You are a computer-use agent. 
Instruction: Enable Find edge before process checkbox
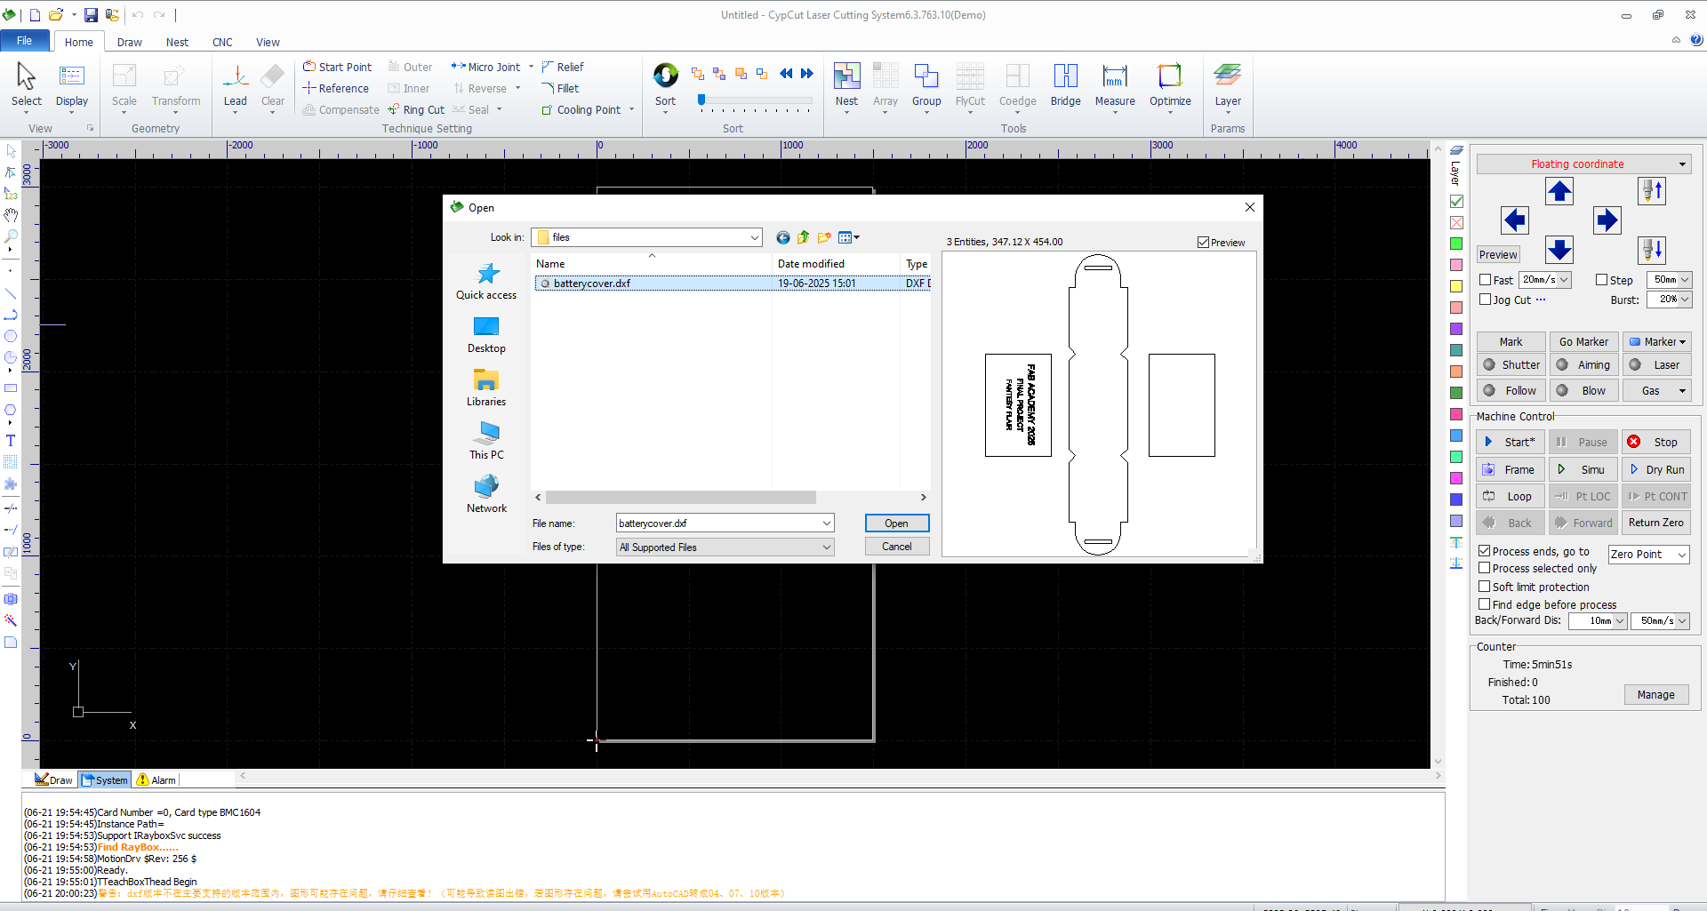coord(1485,604)
